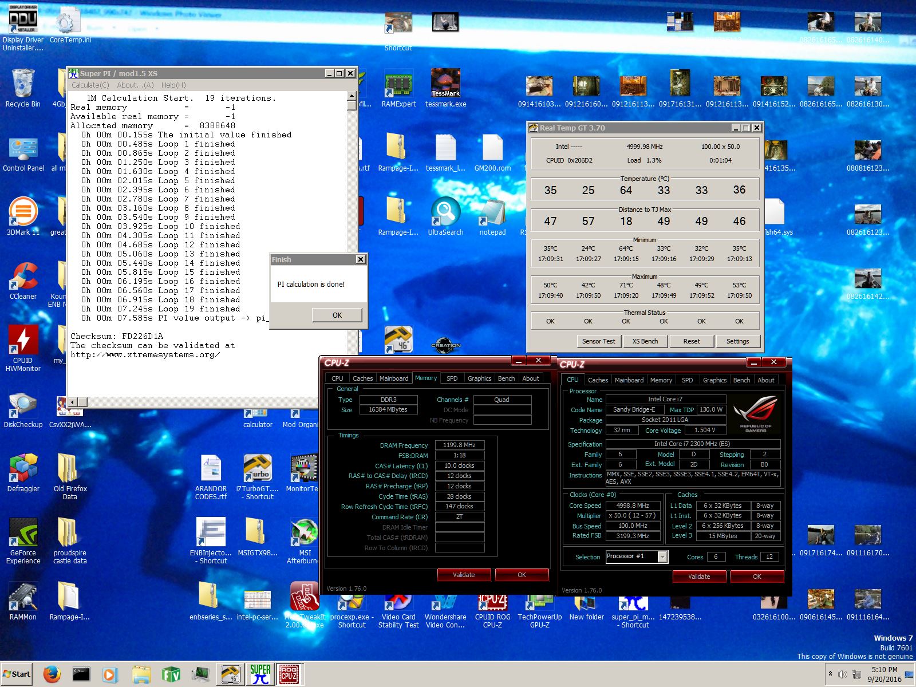Open Settings in Real Temp
This screenshot has width=916, height=687.
(737, 341)
